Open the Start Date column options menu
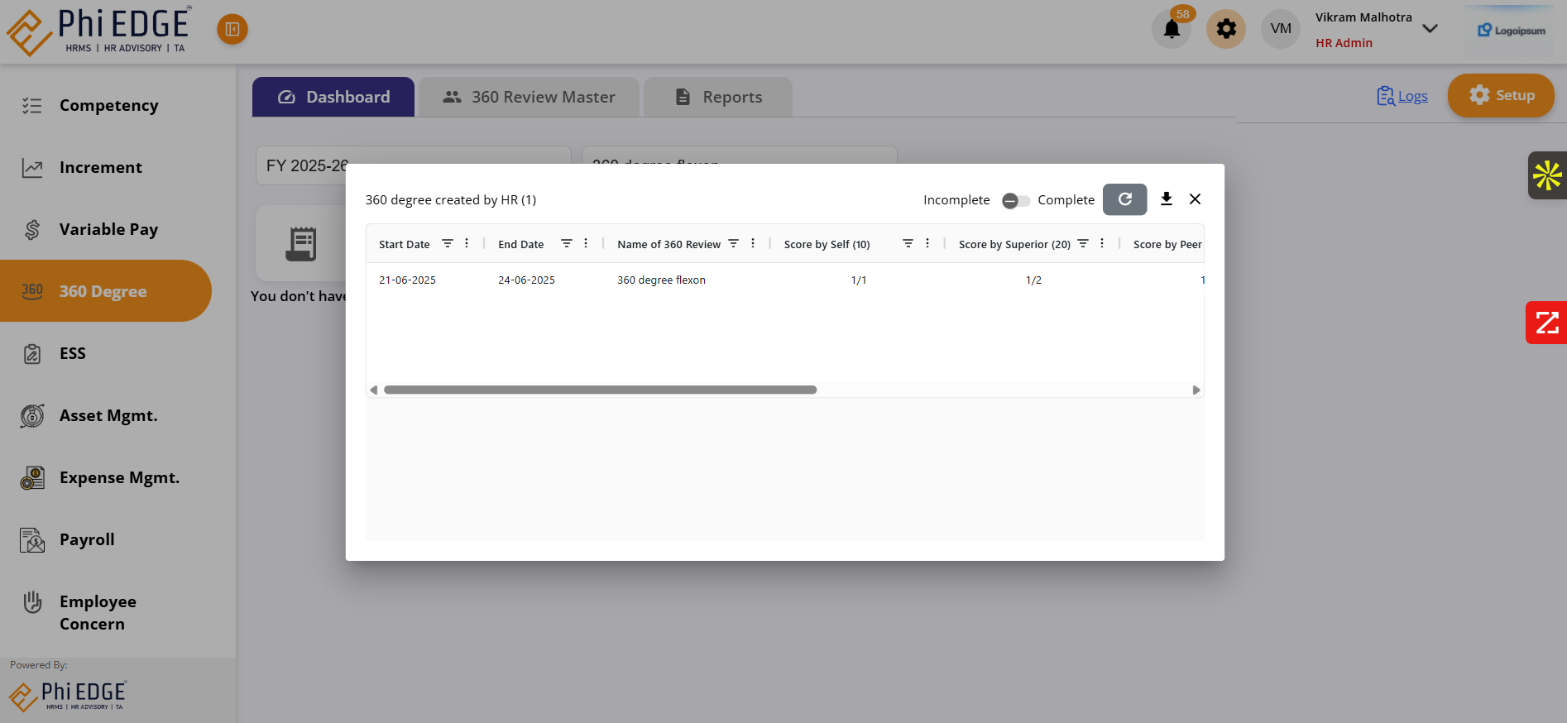 [467, 243]
